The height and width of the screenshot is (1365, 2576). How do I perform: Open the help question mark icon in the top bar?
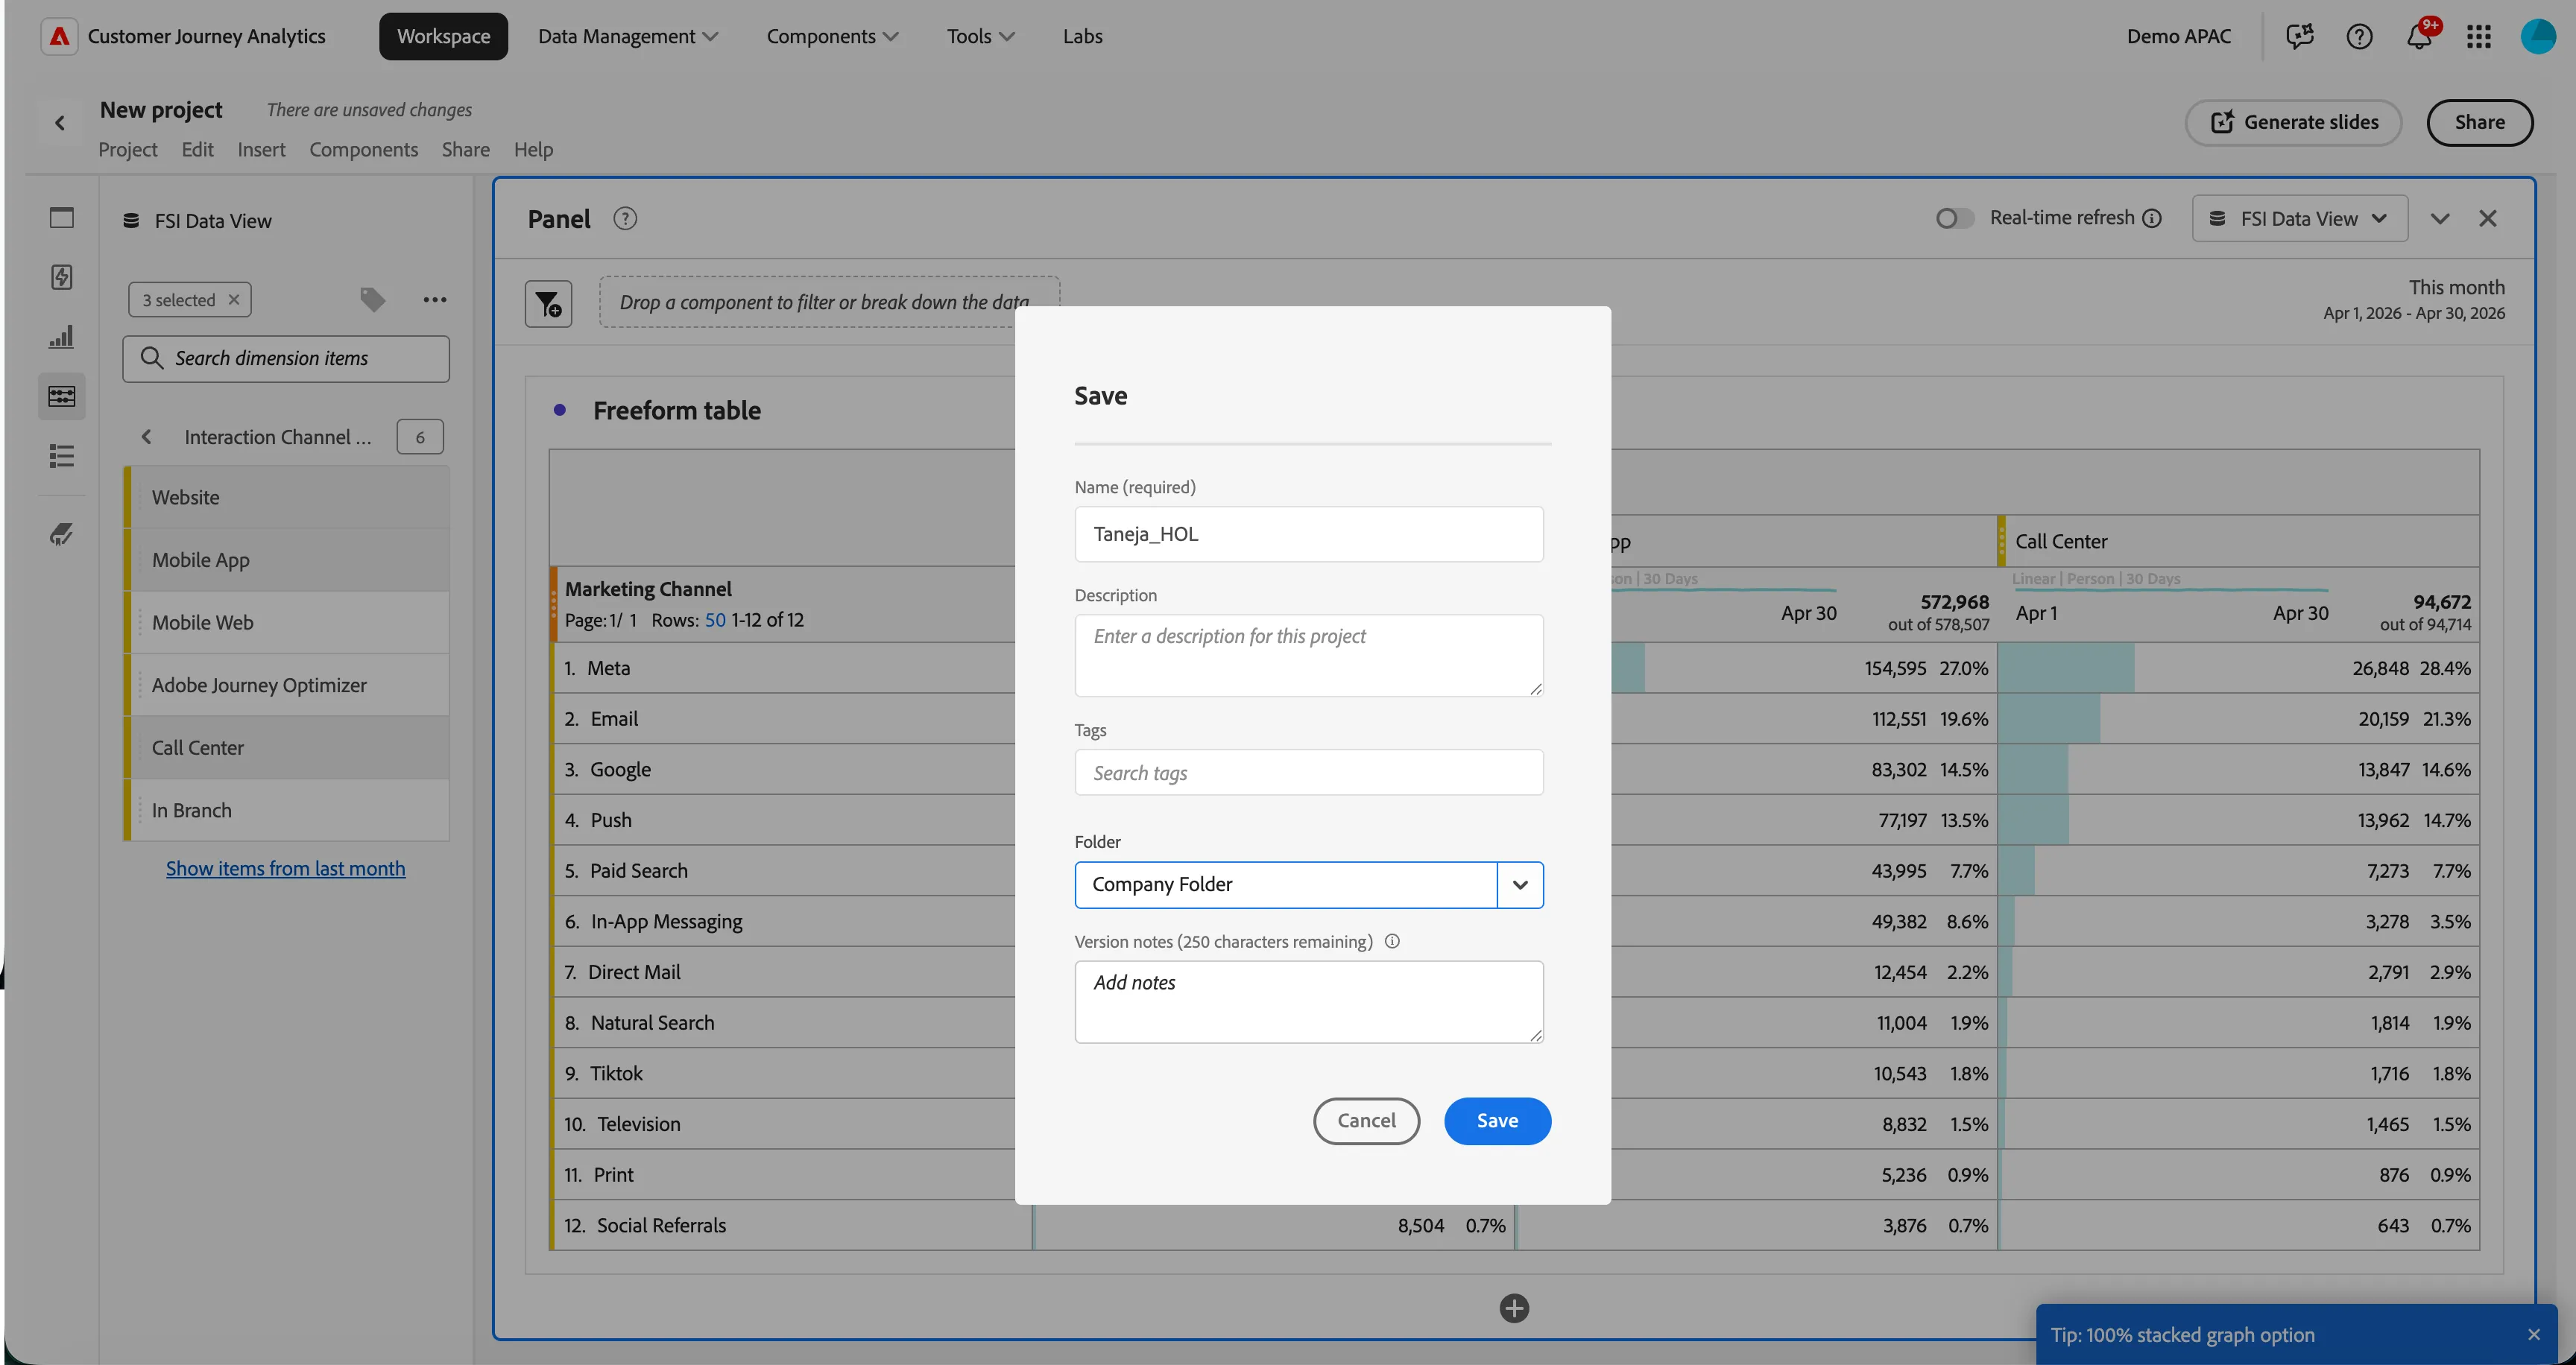tap(2359, 37)
